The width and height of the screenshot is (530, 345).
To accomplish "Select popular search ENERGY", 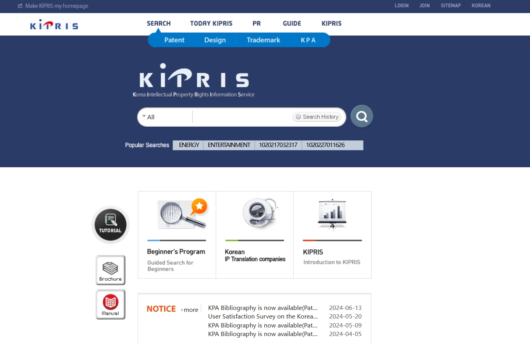I will tap(189, 145).
